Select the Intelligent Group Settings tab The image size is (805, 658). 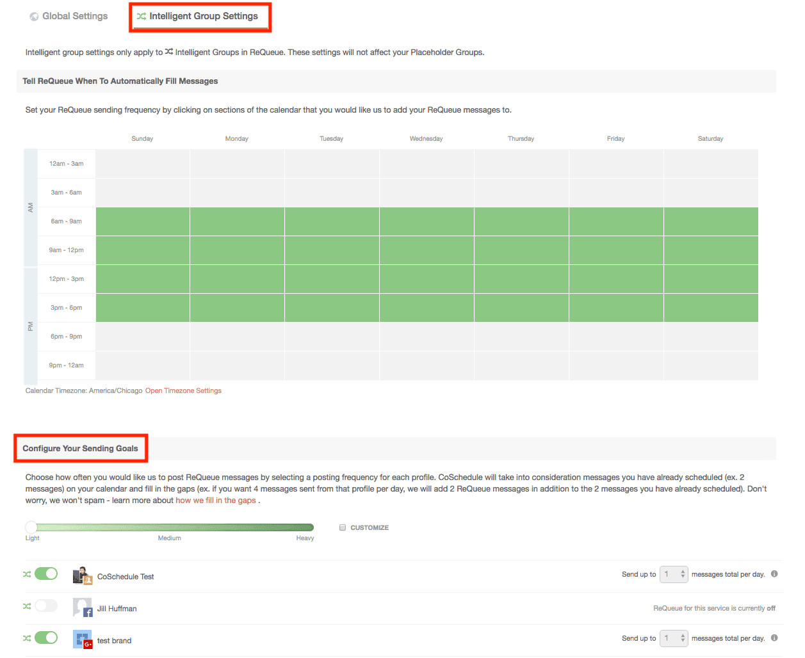[200, 16]
